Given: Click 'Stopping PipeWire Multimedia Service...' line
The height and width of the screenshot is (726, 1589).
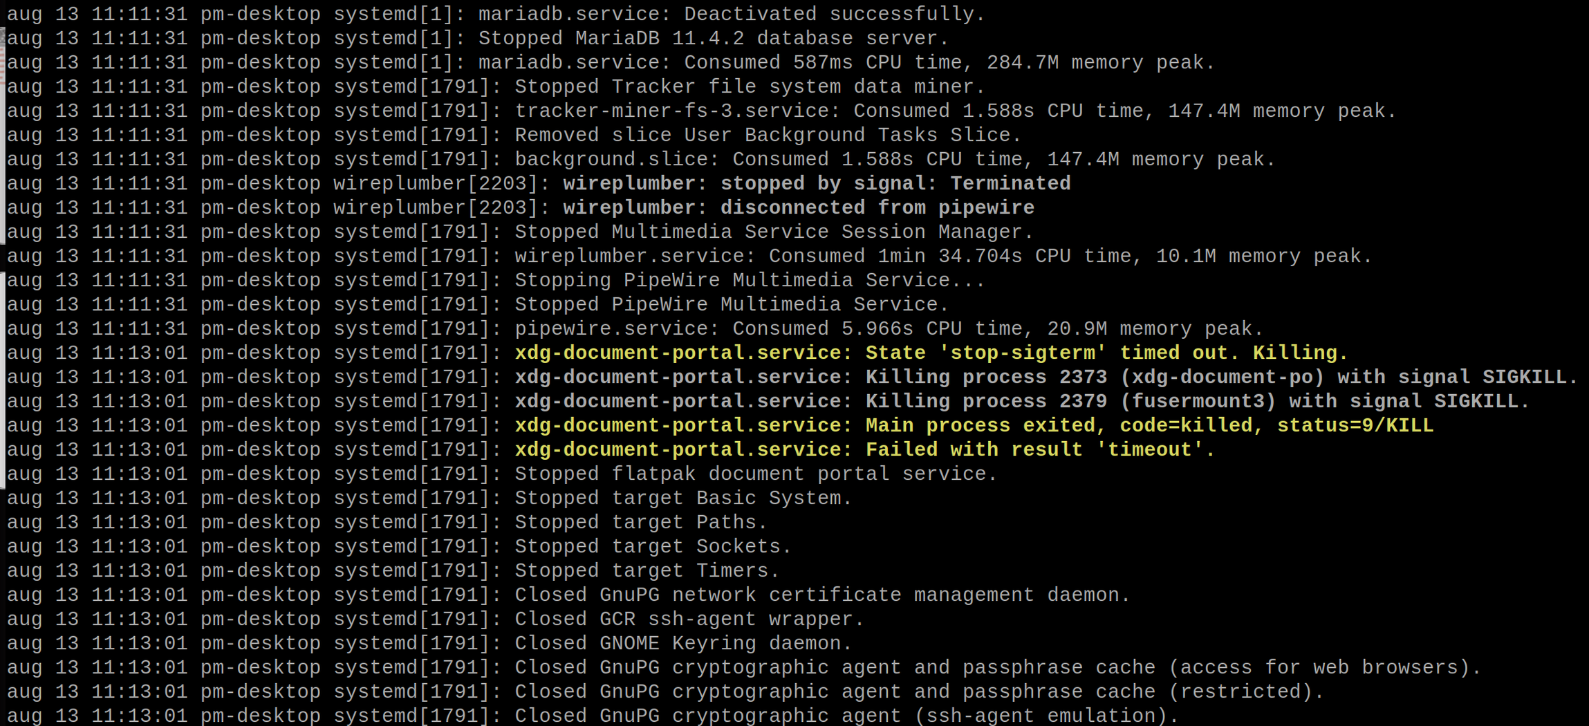Looking at the screenshot, I should 496,280.
